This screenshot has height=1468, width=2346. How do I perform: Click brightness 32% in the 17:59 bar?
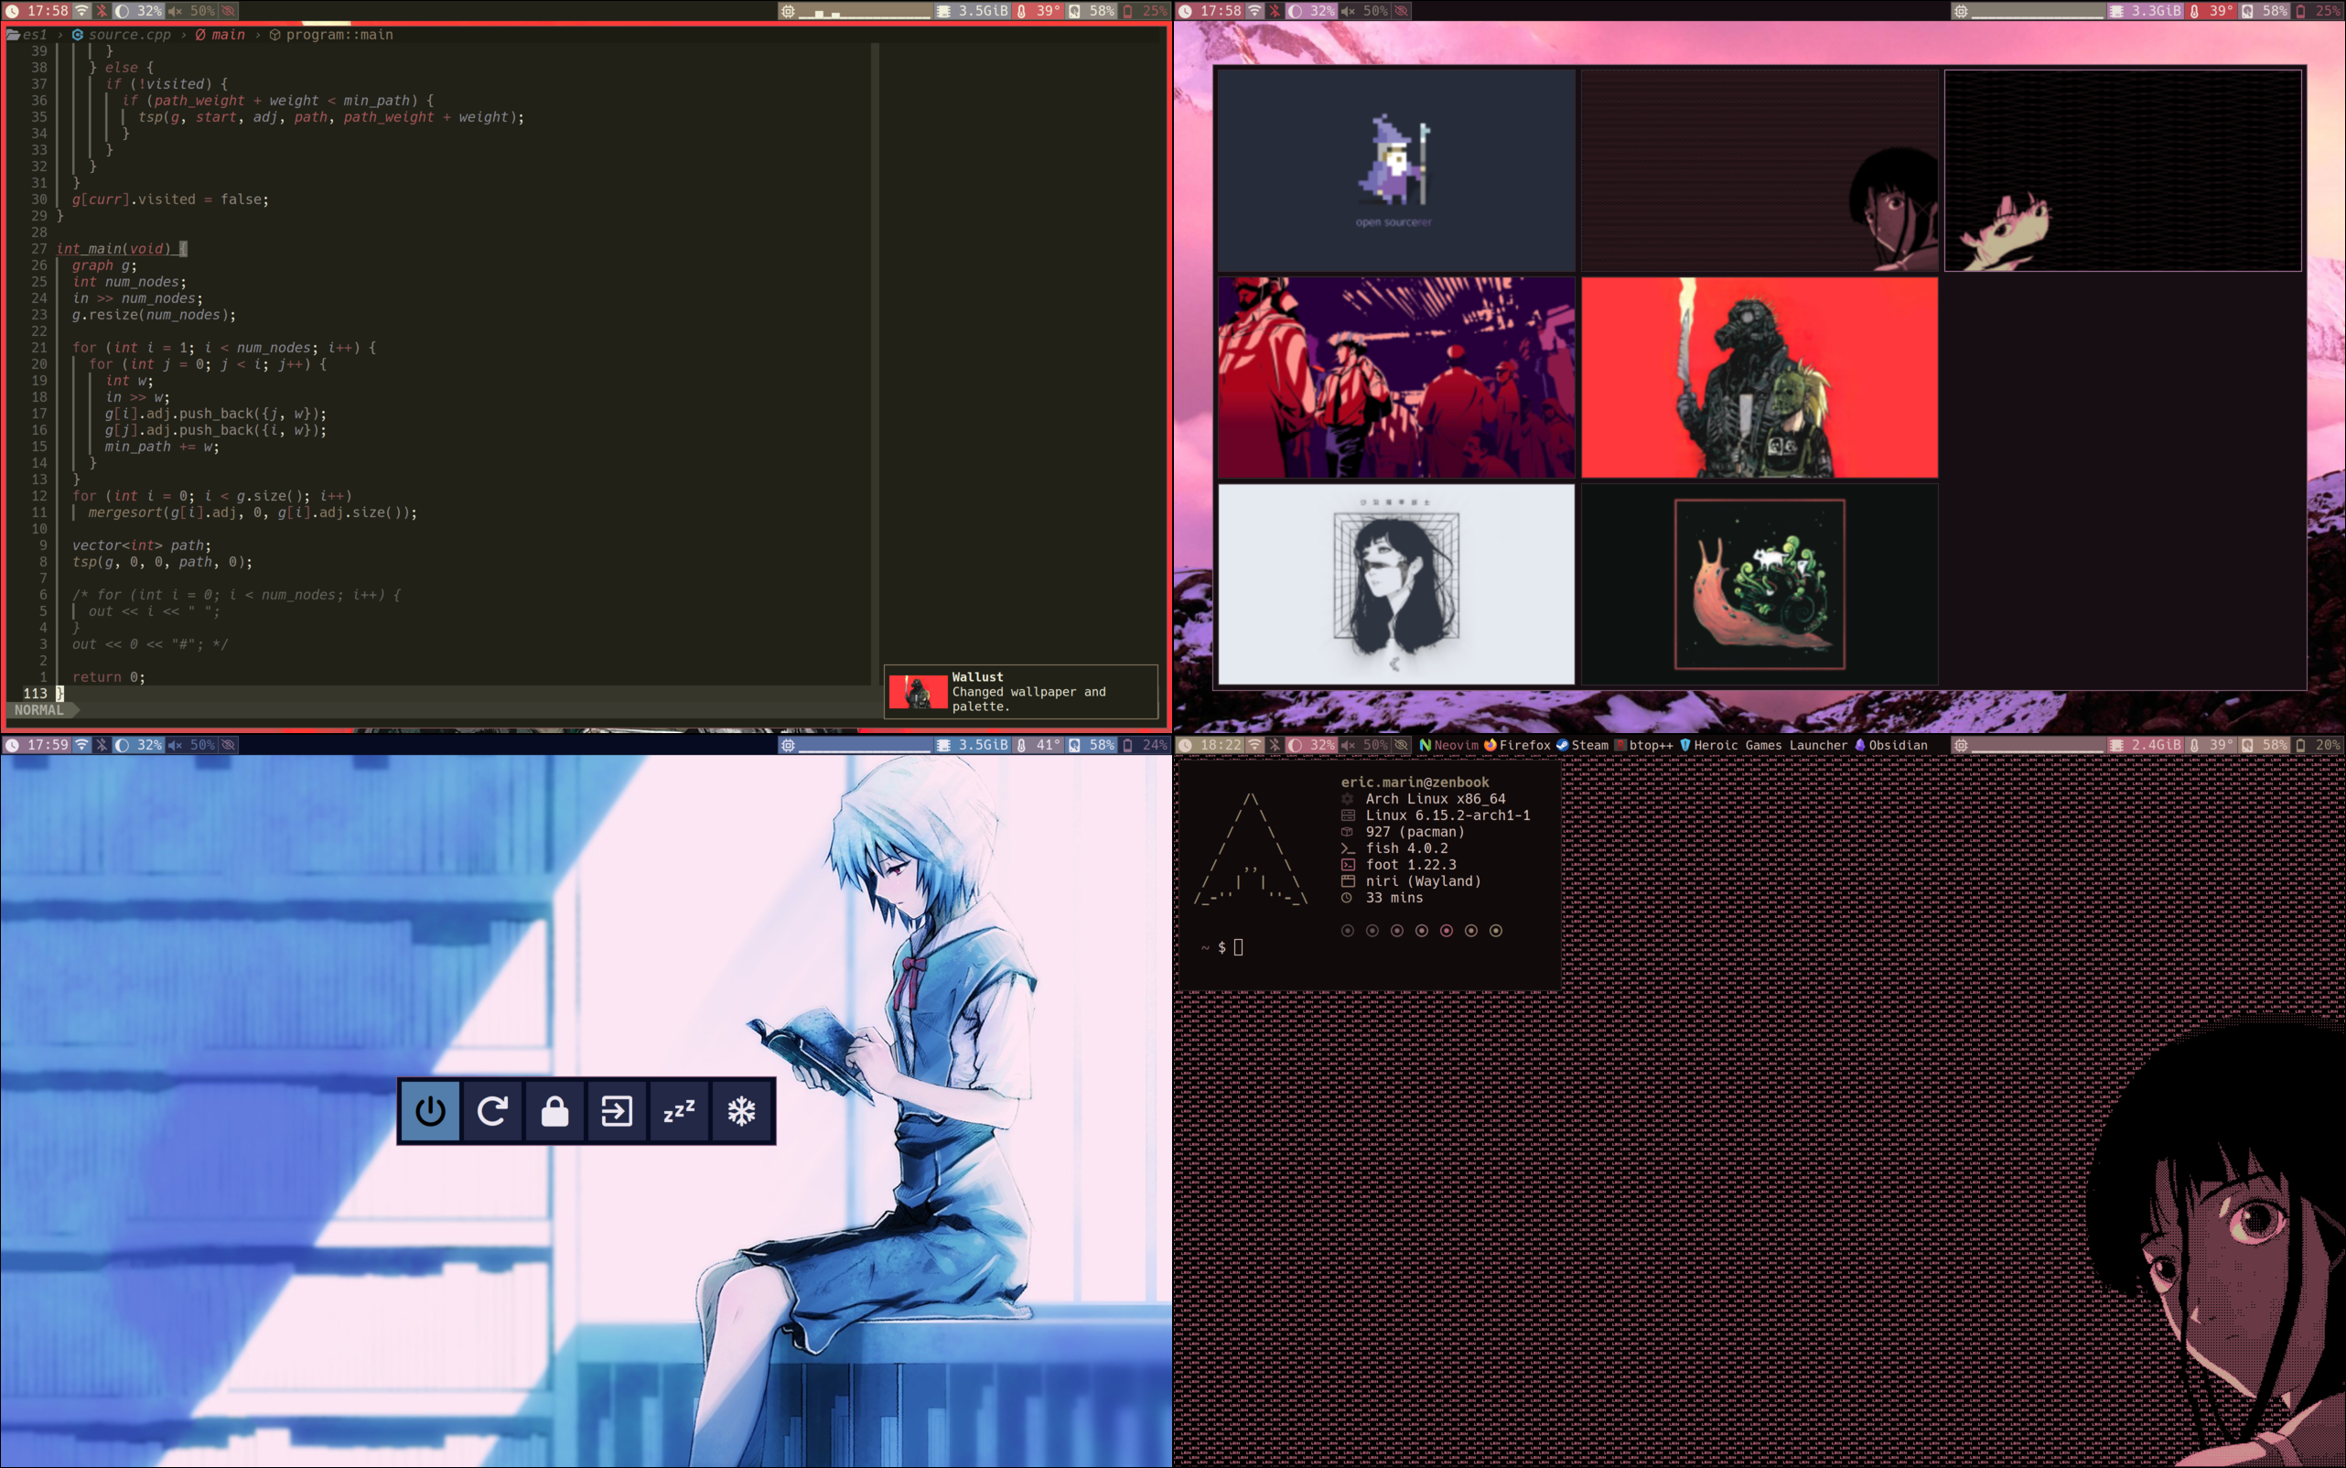pyautogui.click(x=139, y=745)
